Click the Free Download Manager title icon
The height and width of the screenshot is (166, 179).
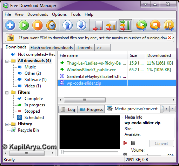tap(6, 6)
